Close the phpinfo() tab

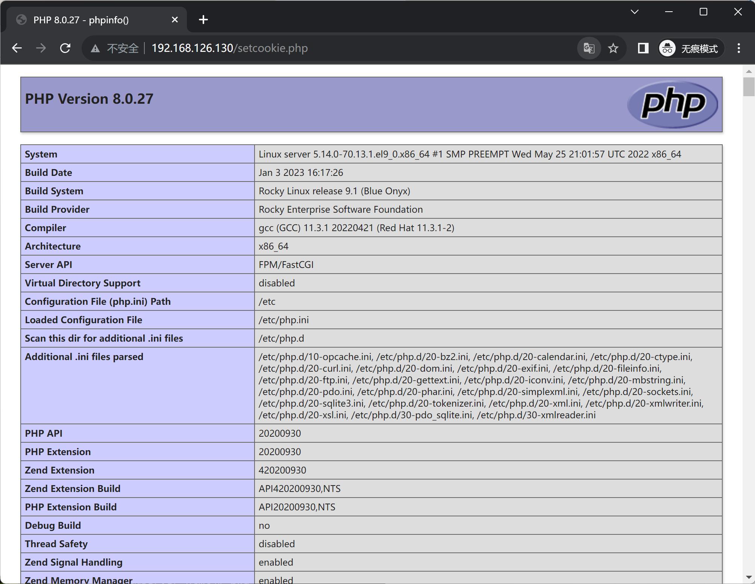click(x=175, y=20)
